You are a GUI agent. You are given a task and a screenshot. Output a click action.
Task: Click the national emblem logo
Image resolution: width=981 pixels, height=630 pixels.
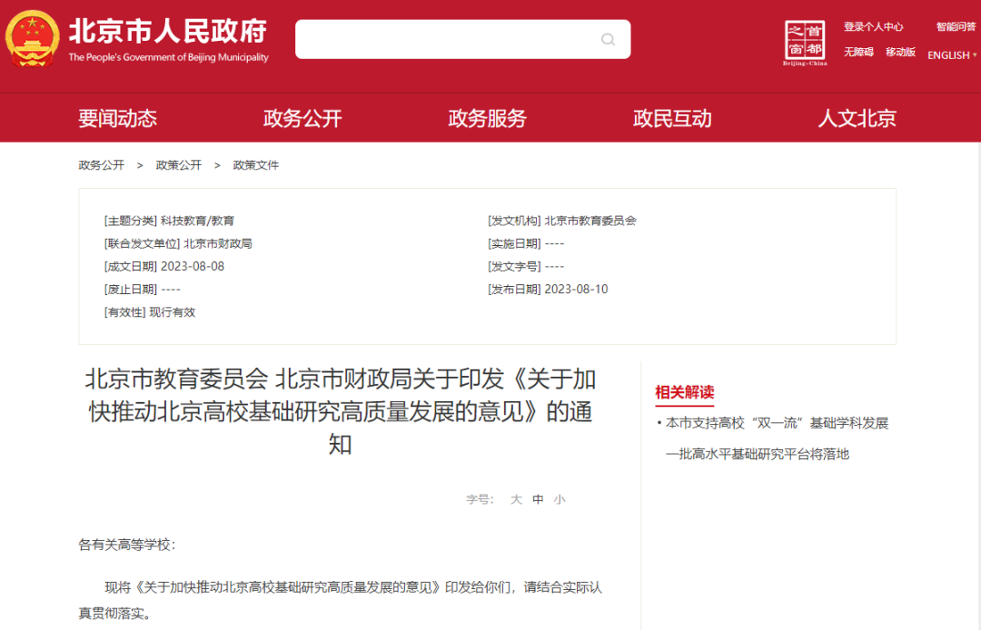coord(32,39)
